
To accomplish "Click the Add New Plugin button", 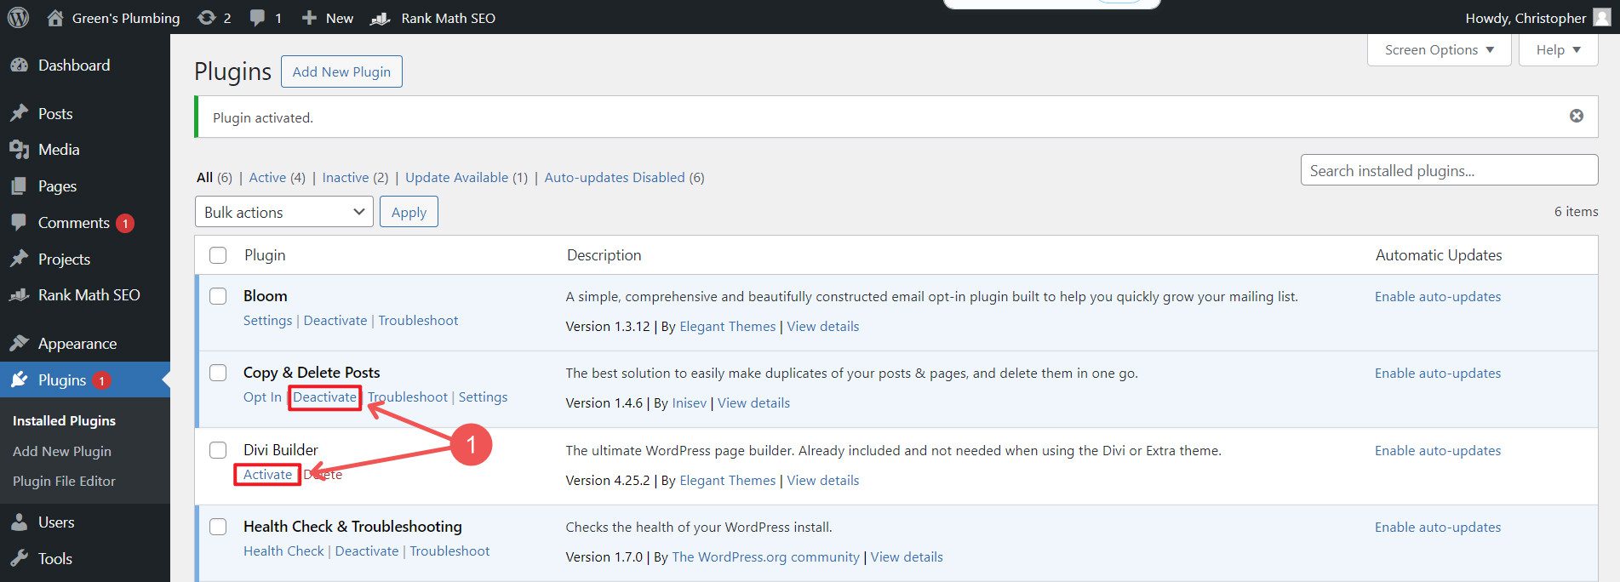I will [341, 71].
